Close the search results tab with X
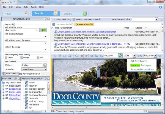Image resolution: width=165 pixels, height=114 pixels. tap(162, 24)
